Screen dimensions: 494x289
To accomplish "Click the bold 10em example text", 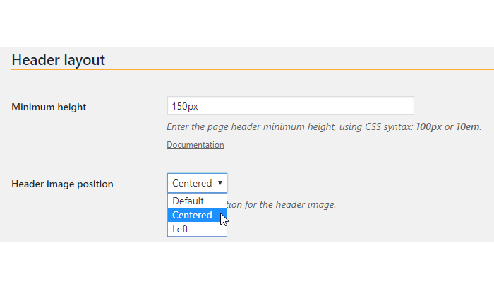I will 467,126.
